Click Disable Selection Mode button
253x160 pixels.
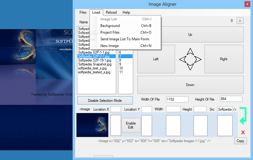coord(105,101)
